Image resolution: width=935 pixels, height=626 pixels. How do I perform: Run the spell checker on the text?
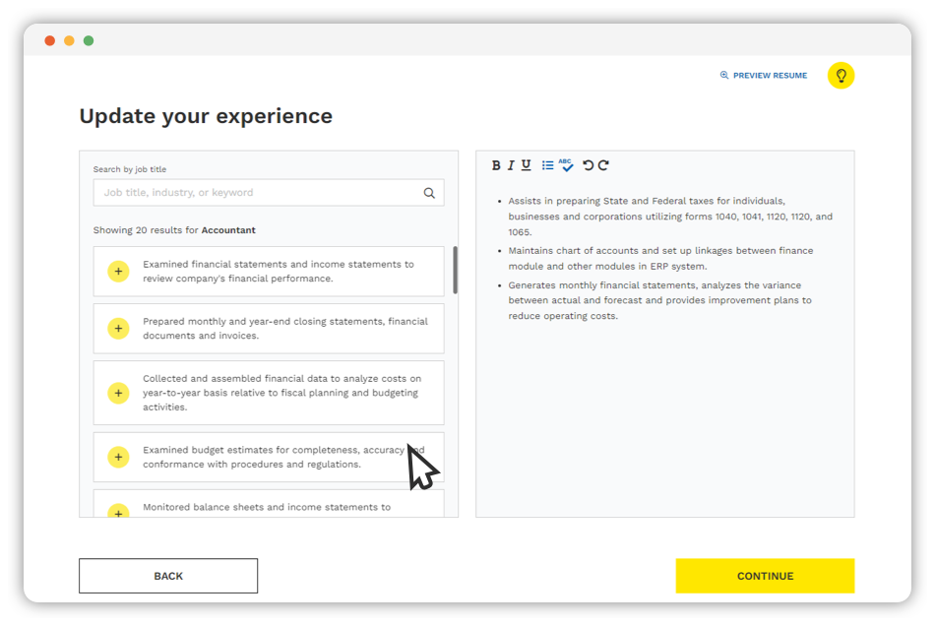(x=566, y=164)
